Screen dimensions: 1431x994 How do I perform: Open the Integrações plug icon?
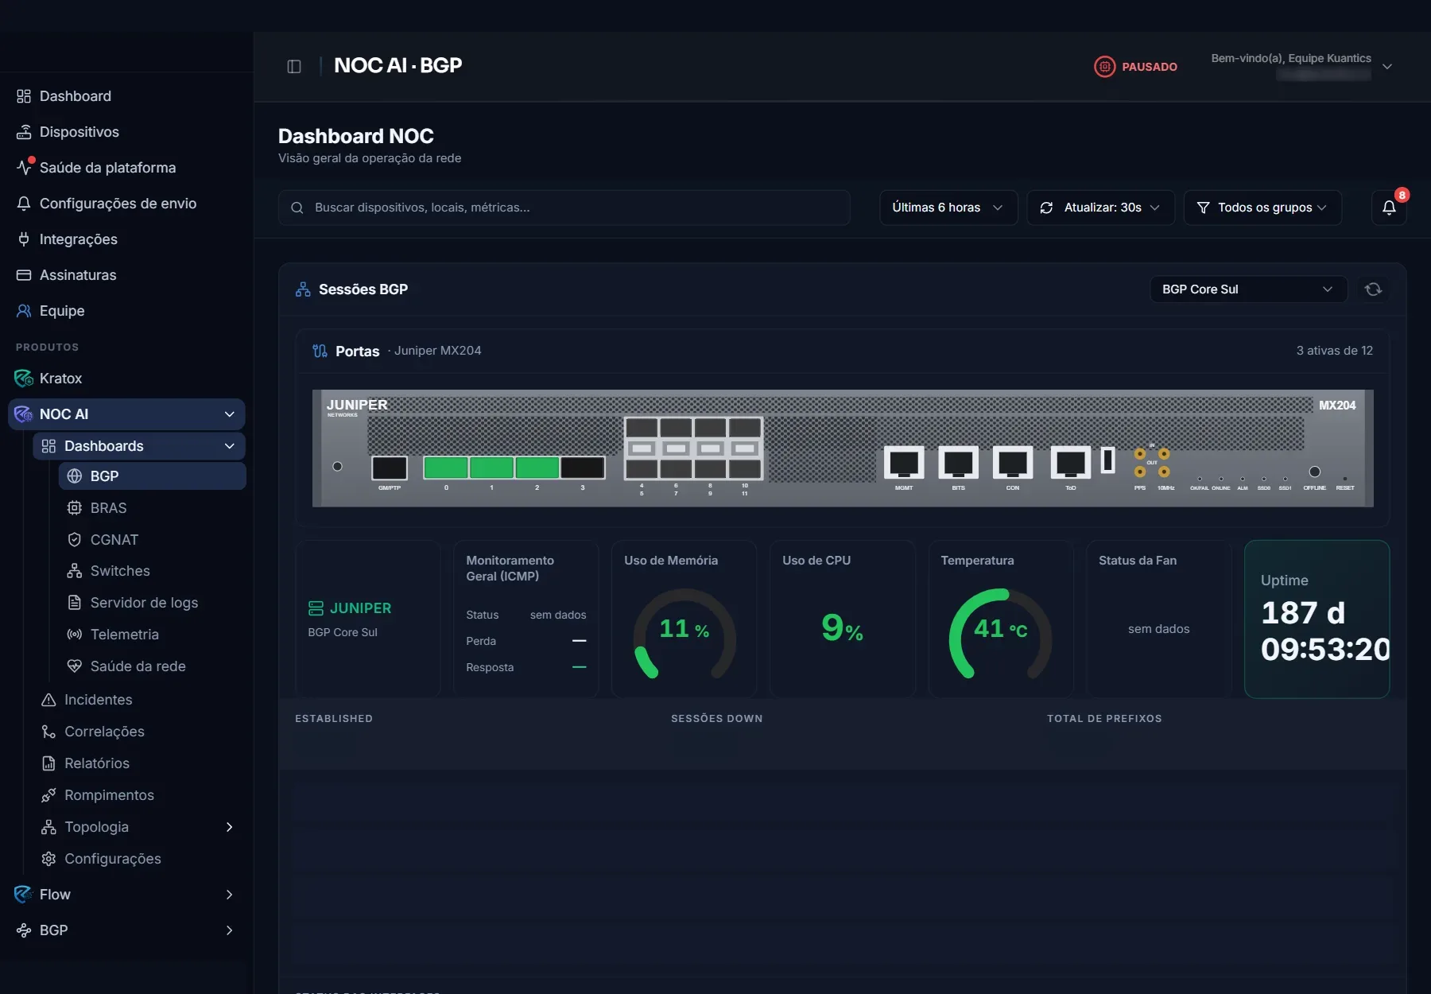coord(24,239)
